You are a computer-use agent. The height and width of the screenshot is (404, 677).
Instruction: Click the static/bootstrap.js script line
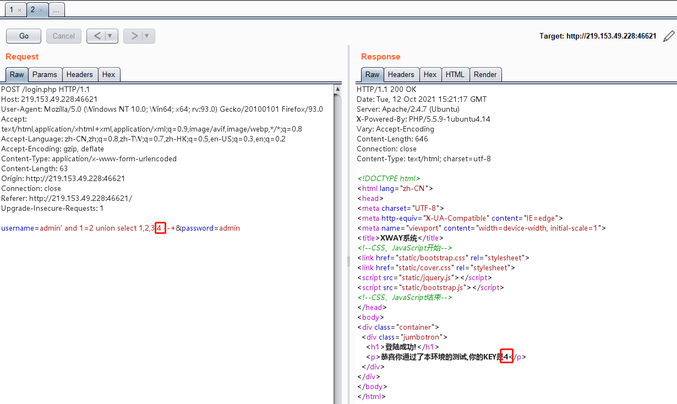[x=430, y=287]
